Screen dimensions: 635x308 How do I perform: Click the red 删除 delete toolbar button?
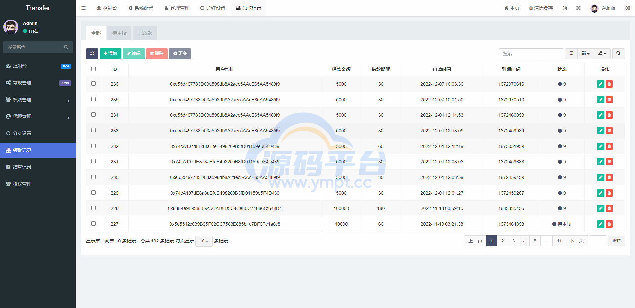click(x=157, y=54)
